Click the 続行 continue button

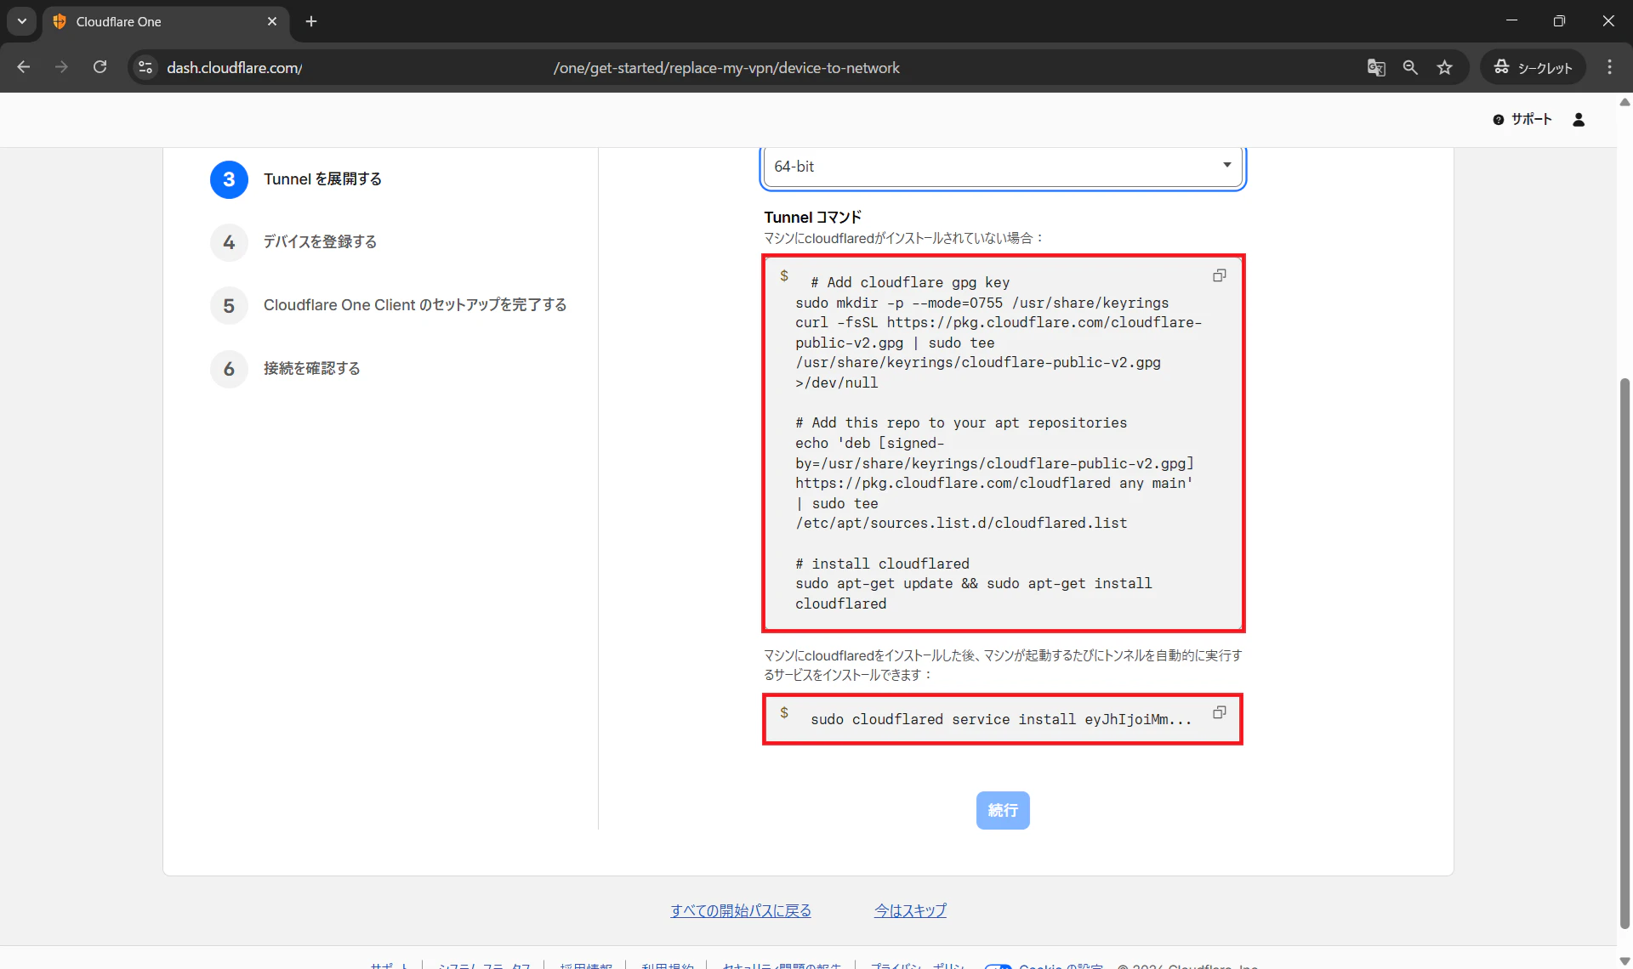pyautogui.click(x=1003, y=811)
